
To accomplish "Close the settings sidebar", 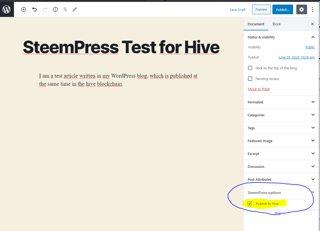I will click(312, 24).
